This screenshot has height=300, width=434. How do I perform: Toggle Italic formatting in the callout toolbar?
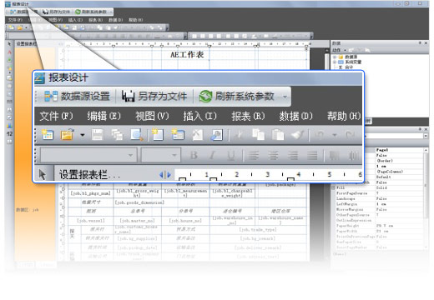point(213,155)
